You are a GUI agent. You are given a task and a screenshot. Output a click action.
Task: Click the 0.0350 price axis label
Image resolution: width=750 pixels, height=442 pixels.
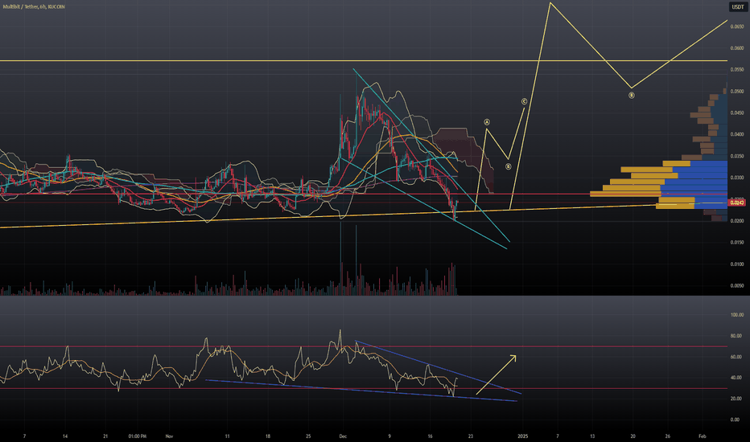(x=736, y=156)
